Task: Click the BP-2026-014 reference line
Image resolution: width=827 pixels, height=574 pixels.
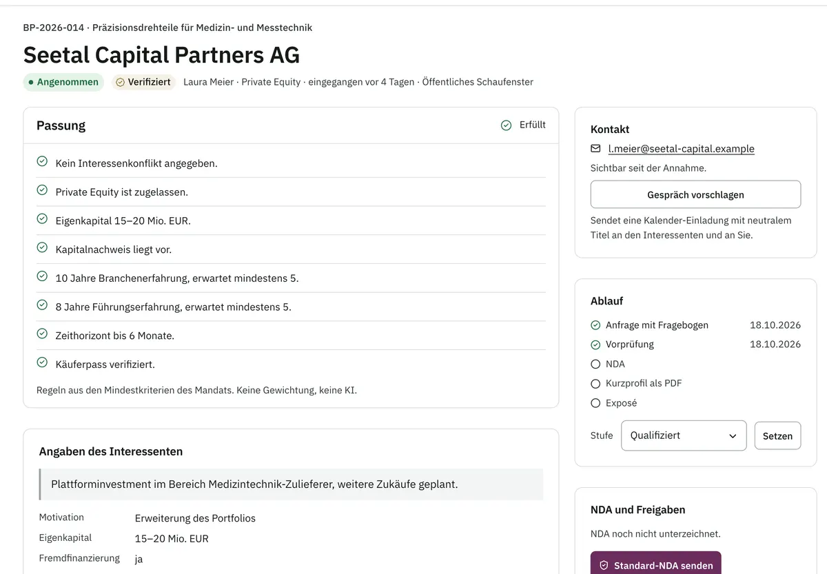Action: click(167, 28)
